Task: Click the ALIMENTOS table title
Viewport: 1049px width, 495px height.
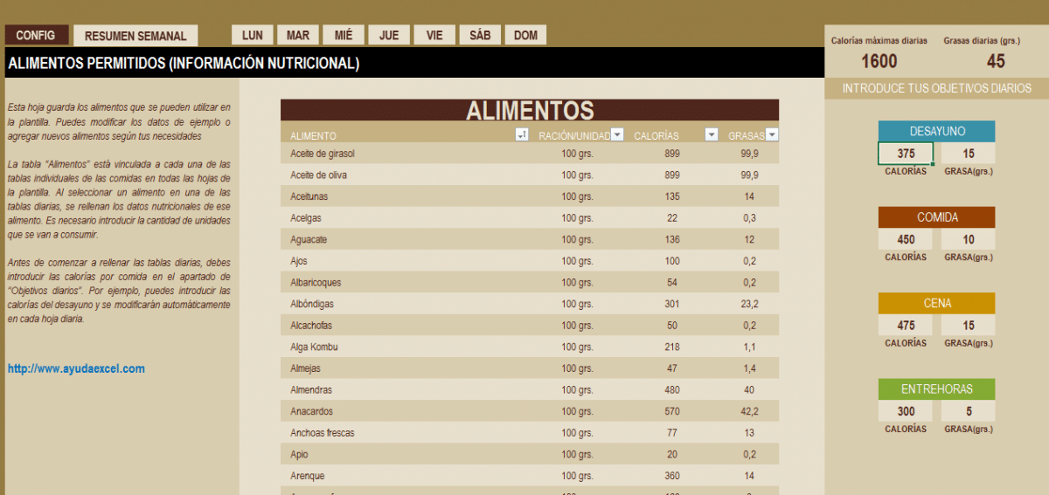Action: [530, 110]
